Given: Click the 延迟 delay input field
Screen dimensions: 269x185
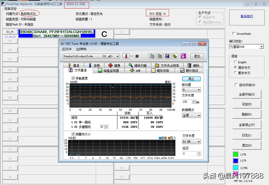Looking at the screenshot, I should (189, 153).
